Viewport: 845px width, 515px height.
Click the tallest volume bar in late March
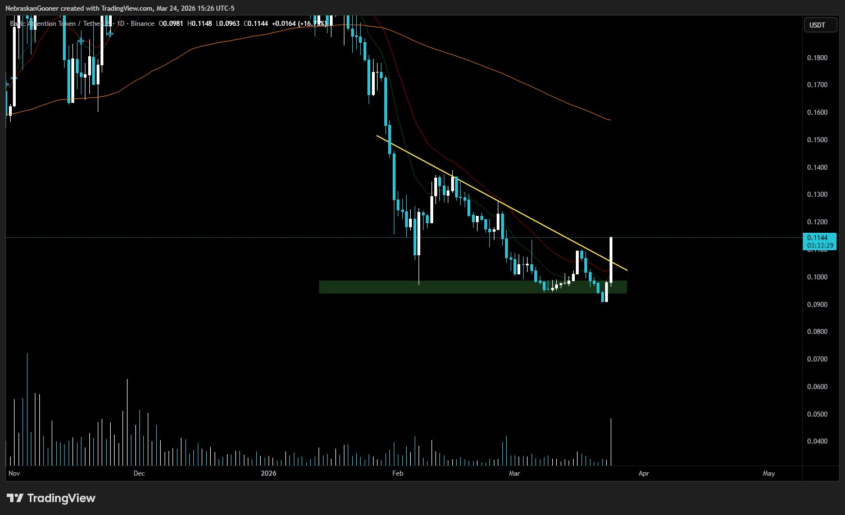611,441
